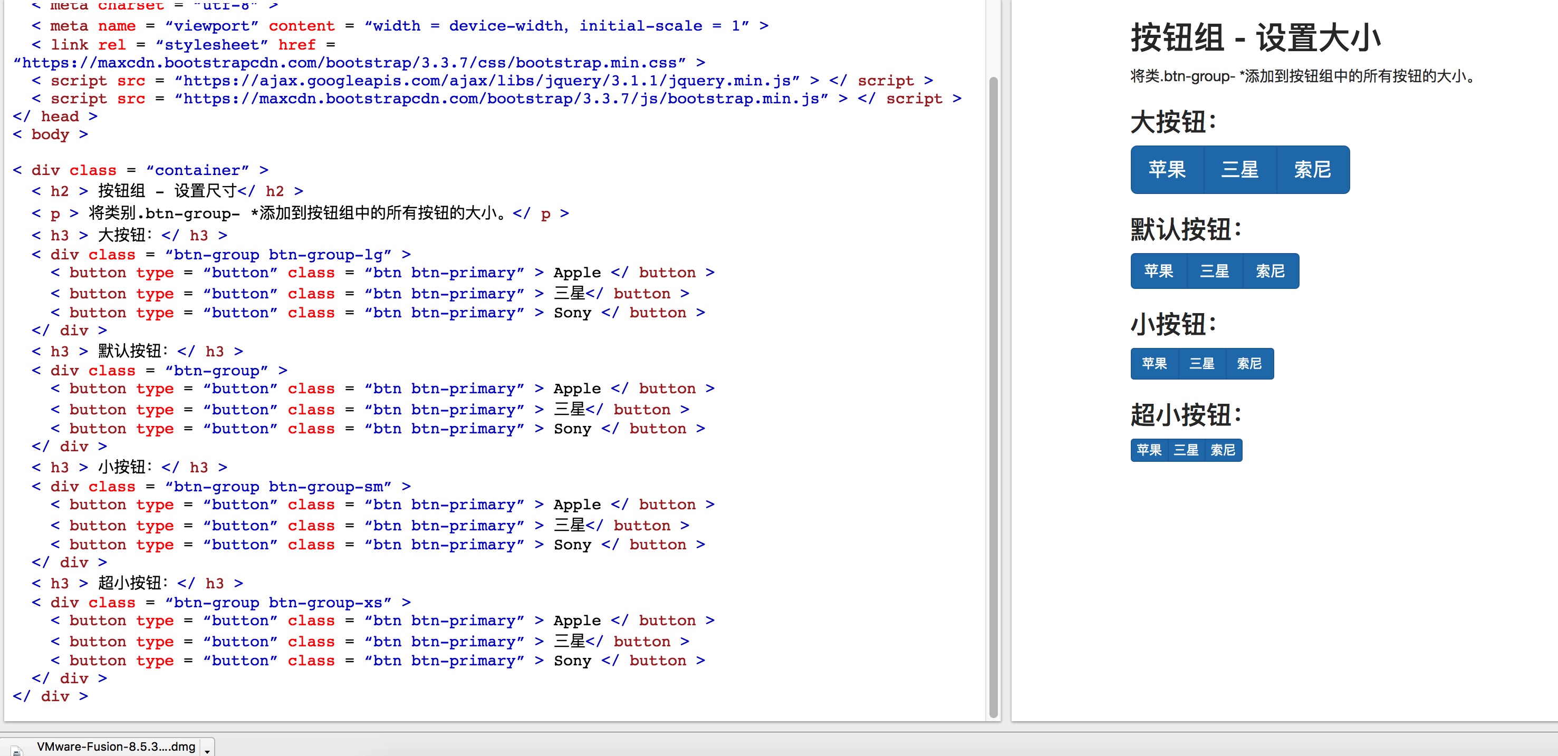Click the code editor vertical scrollbar

993,396
